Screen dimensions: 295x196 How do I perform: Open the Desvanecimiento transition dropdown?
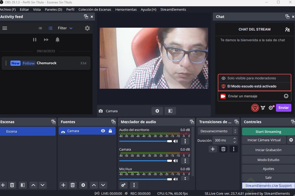pos(218,131)
